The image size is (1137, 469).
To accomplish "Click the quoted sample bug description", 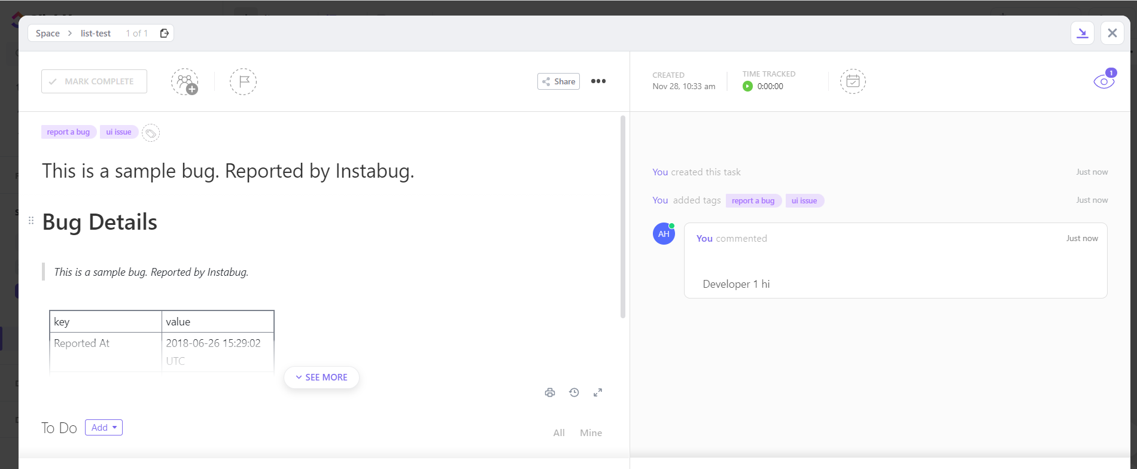I will pos(151,272).
